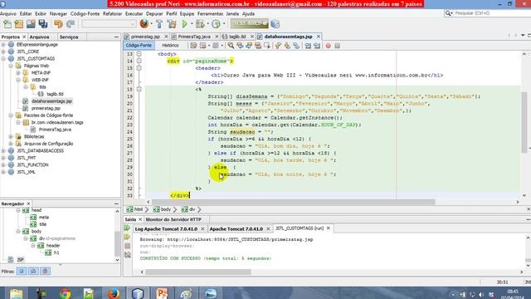Click the Build Project hammer icon
Viewport: 531px width, 299px height.
(159, 24)
